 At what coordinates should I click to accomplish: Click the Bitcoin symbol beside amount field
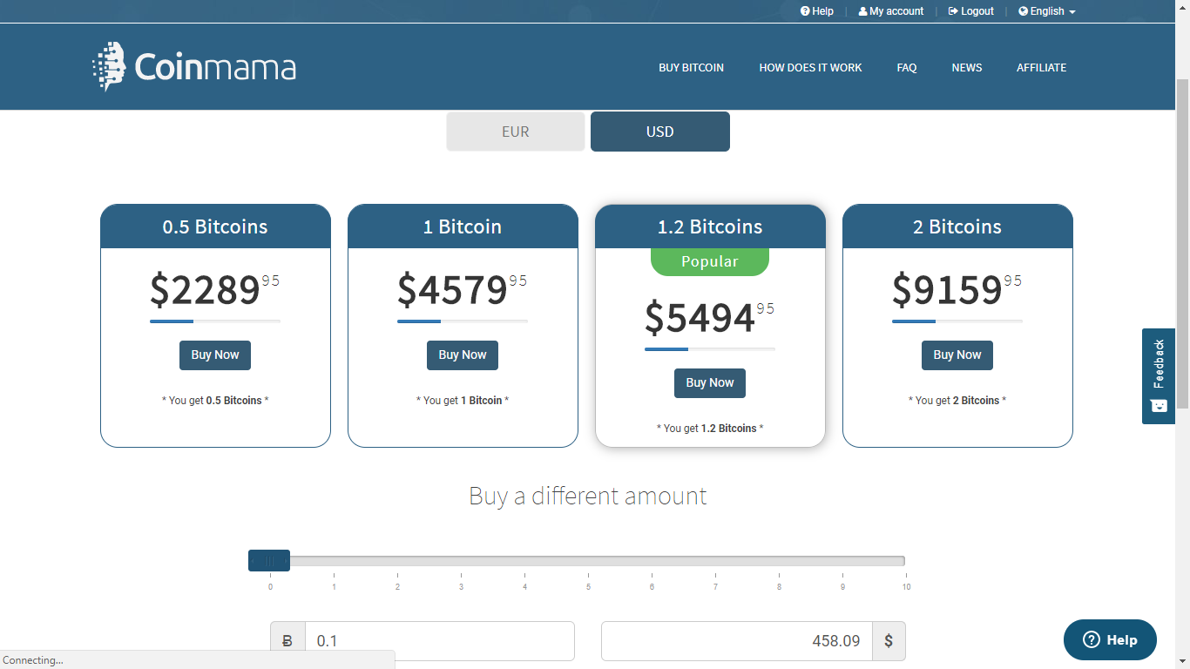click(x=287, y=641)
